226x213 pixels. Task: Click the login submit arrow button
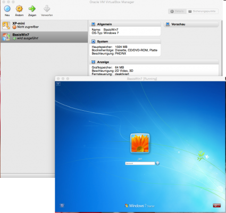pos(157,163)
